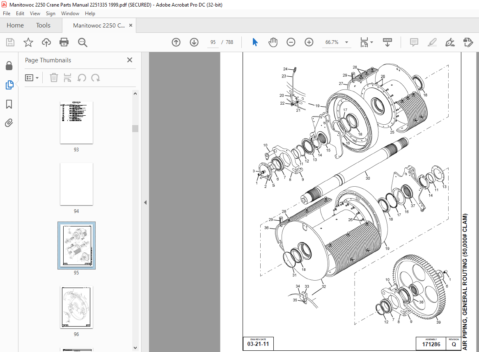Toggle scrolling read mode icon

click(x=387, y=42)
